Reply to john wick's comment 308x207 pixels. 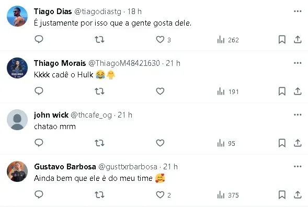(39, 143)
